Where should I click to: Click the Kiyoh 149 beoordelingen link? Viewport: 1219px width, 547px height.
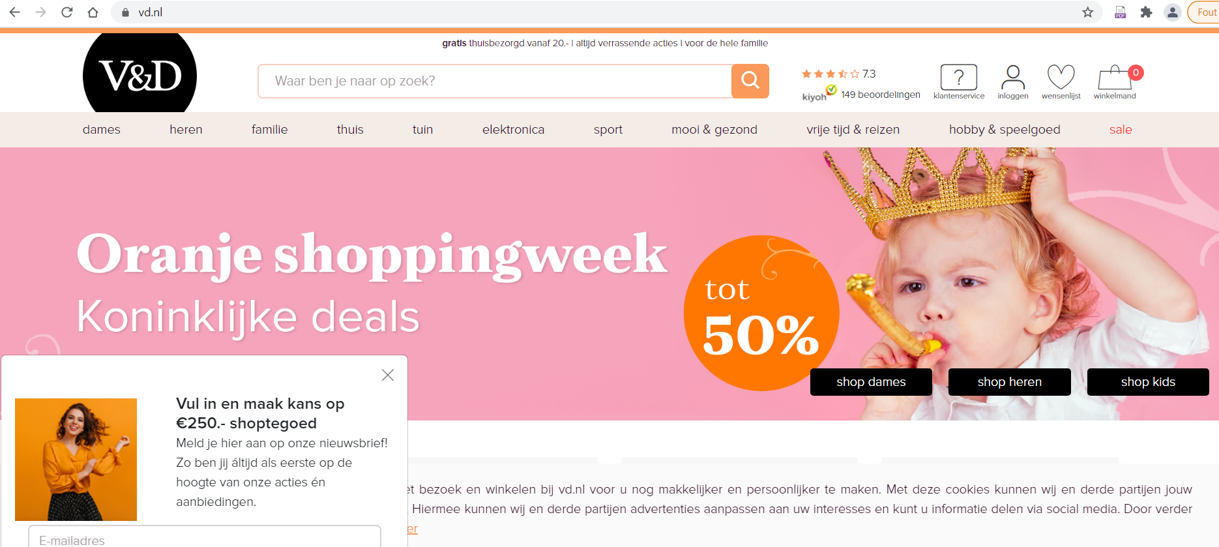click(880, 95)
